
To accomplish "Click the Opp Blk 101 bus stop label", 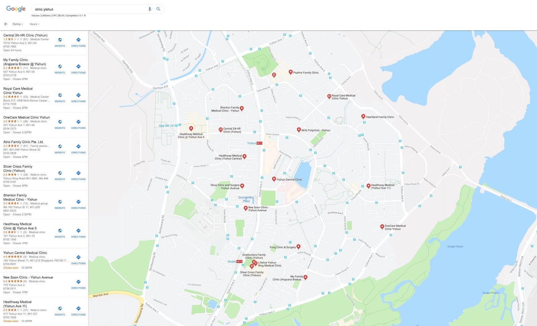I will (167, 126).
